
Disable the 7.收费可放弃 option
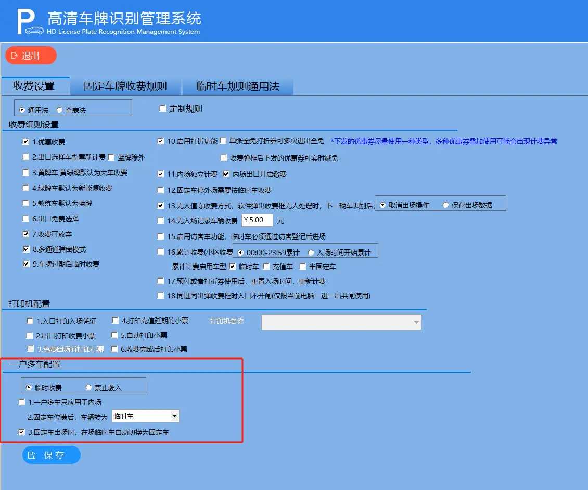pyautogui.click(x=25, y=234)
